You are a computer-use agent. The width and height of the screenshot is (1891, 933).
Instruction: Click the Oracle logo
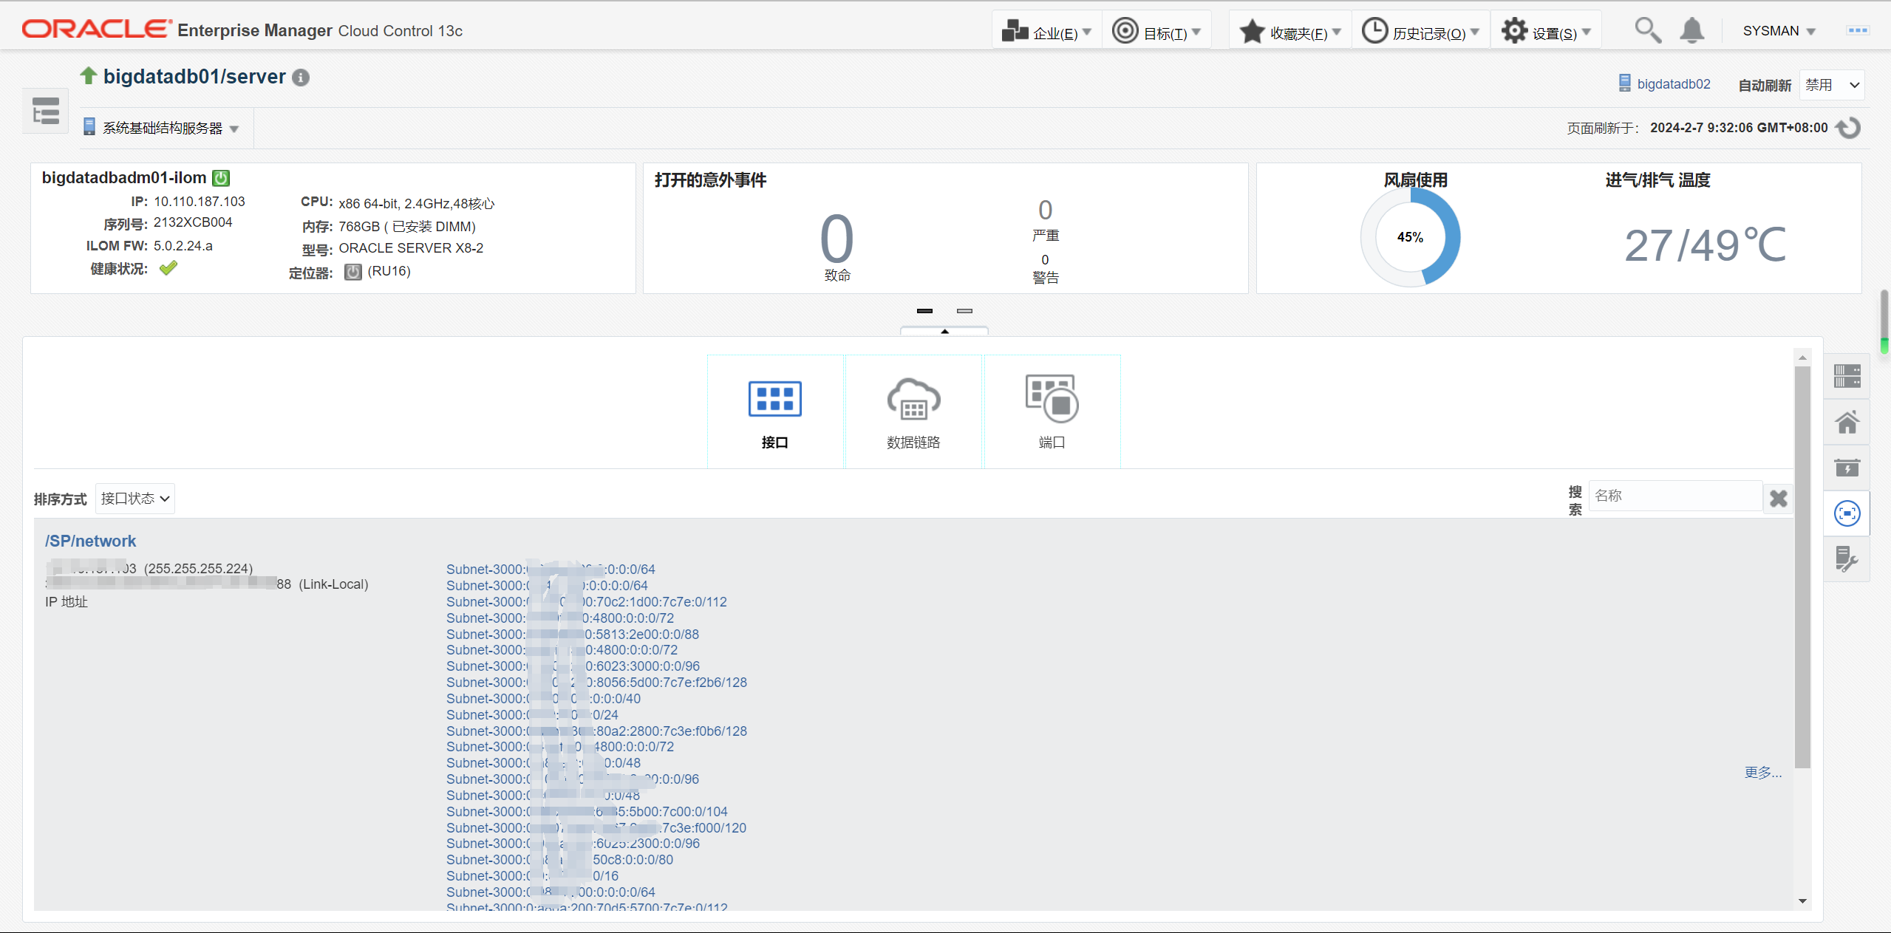97,29
